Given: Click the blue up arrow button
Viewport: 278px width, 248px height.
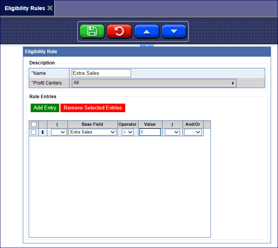Looking at the screenshot, I should pyautogui.click(x=147, y=31).
